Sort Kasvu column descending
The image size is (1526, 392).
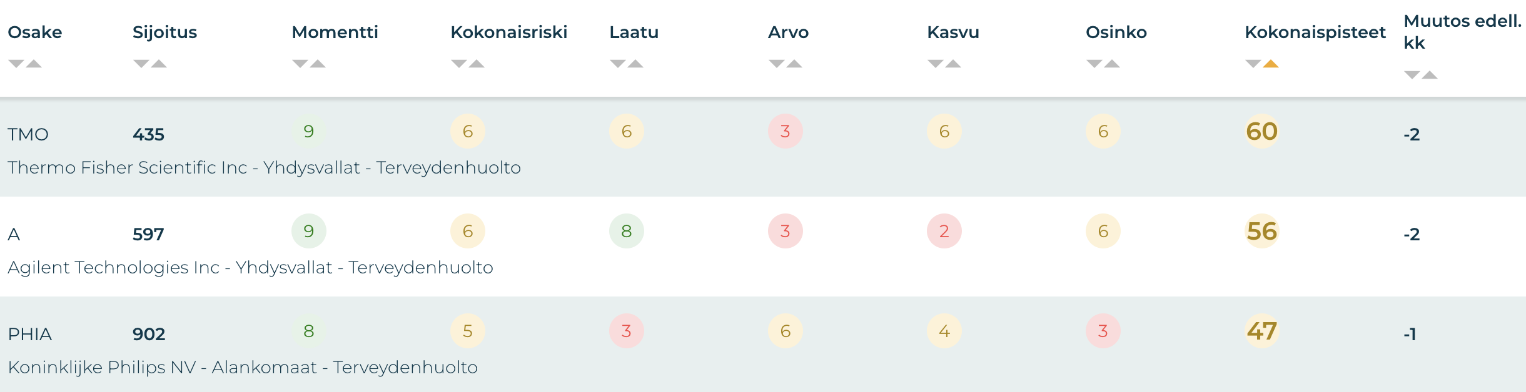point(936,64)
